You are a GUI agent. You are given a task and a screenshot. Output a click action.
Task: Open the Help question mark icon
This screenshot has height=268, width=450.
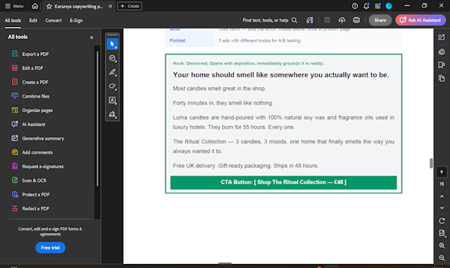click(355, 6)
